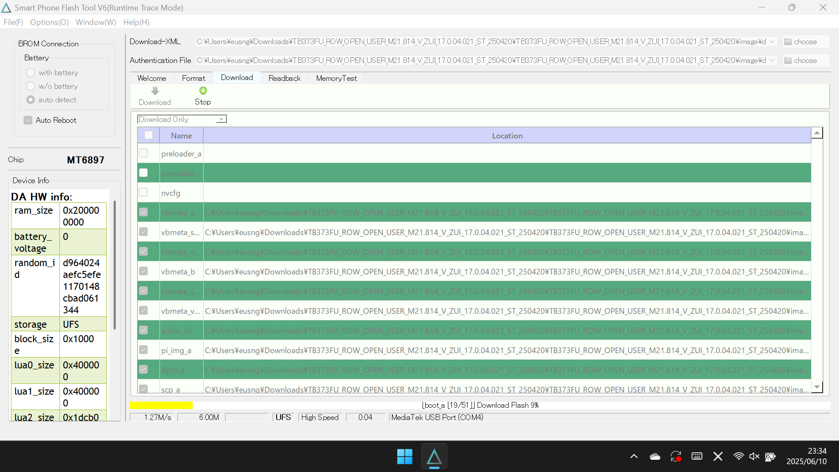The height and width of the screenshot is (472, 839).
Task: Expand the Download-XML path dropdown
Action: pos(772,42)
